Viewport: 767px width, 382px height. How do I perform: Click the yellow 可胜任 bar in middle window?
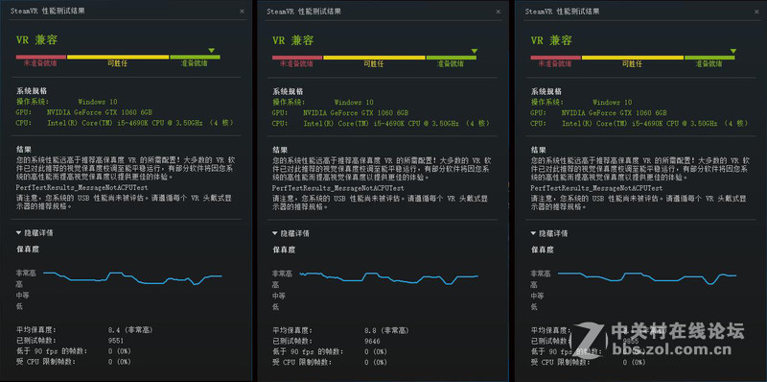374,58
